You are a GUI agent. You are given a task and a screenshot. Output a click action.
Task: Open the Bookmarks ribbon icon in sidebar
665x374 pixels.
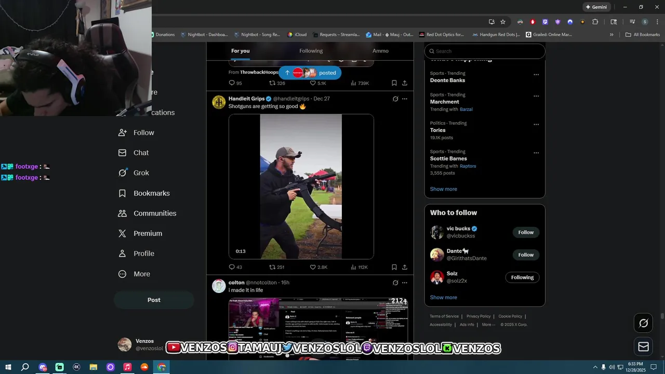[x=122, y=193]
